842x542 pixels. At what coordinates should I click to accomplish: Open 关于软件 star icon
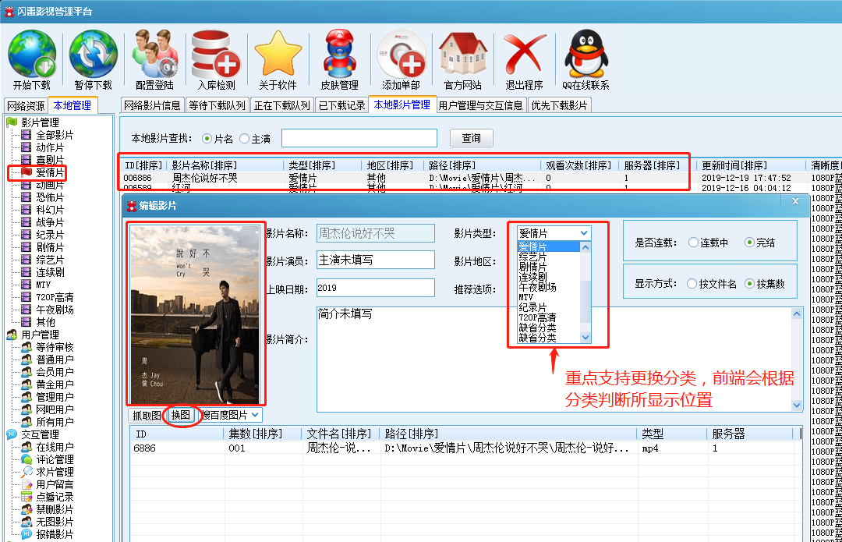coord(278,54)
